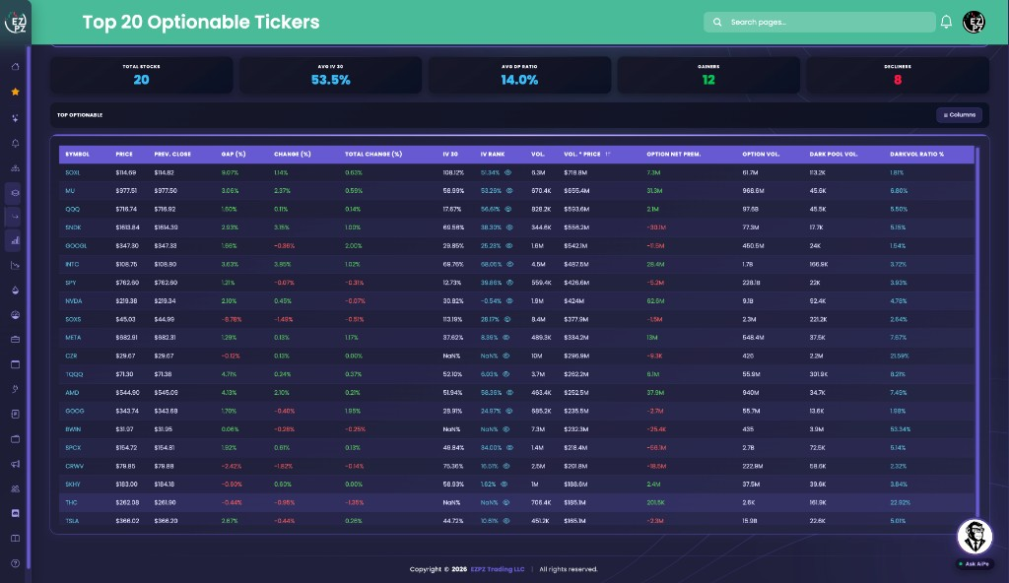Open the book documentation sidebar icon
1009x583 pixels.
coord(16,538)
